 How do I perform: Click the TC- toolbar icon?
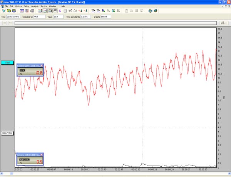click(x=99, y=11)
